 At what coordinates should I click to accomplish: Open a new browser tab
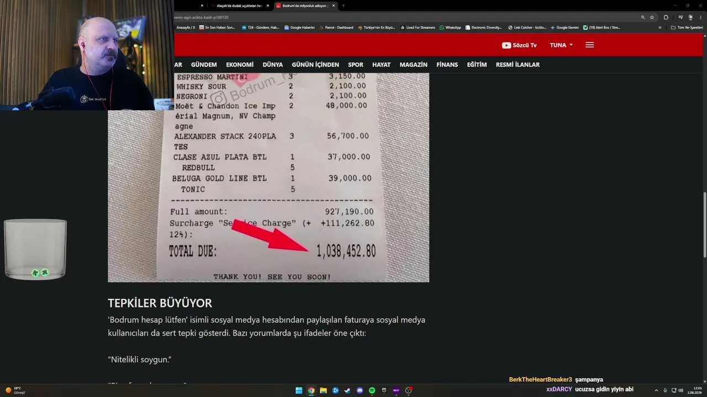coord(344,6)
